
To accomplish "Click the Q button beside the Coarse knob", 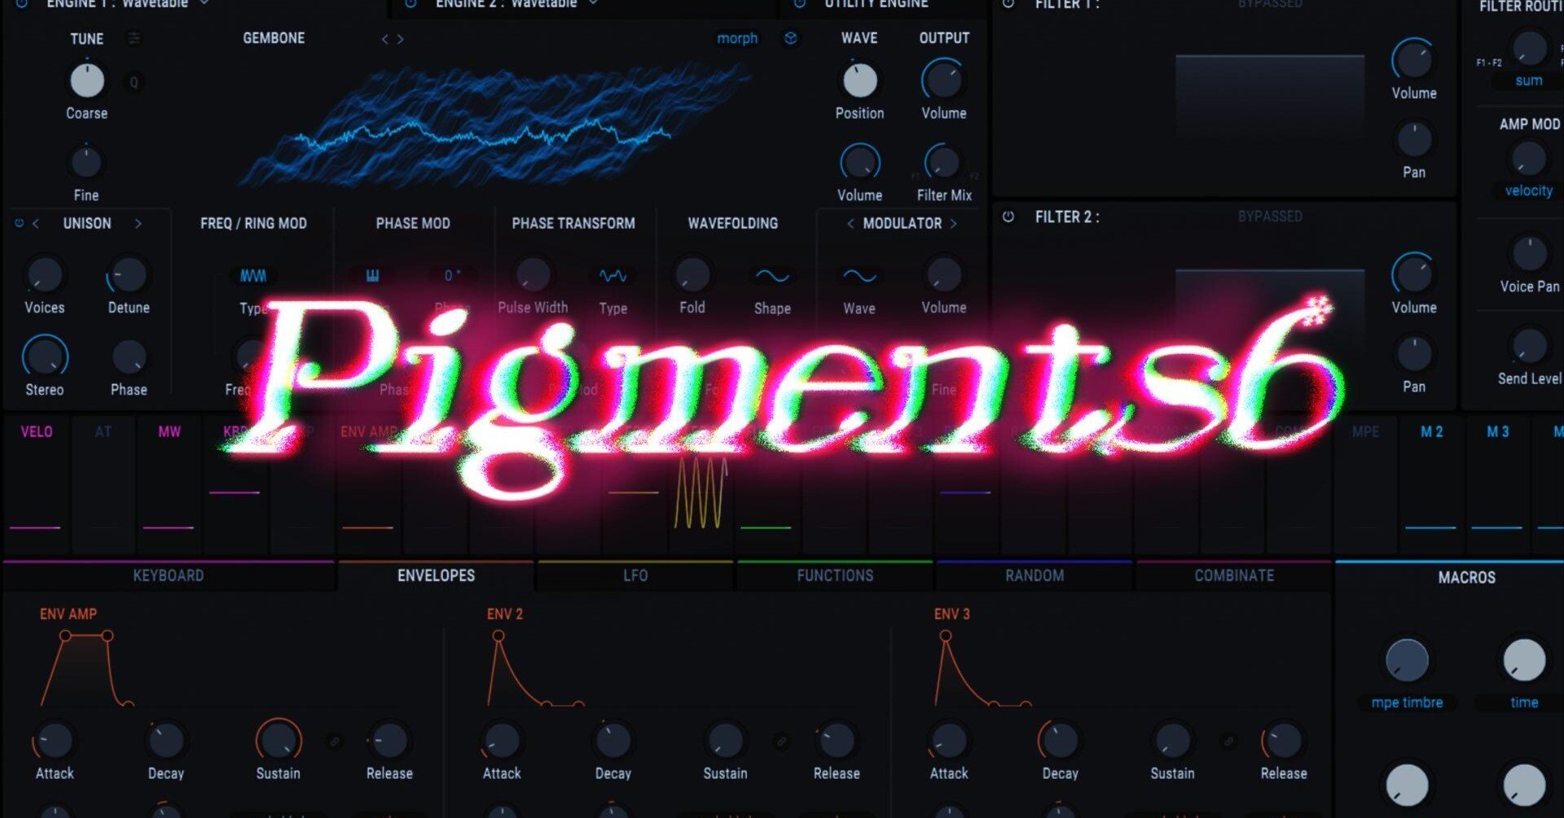I will (134, 82).
